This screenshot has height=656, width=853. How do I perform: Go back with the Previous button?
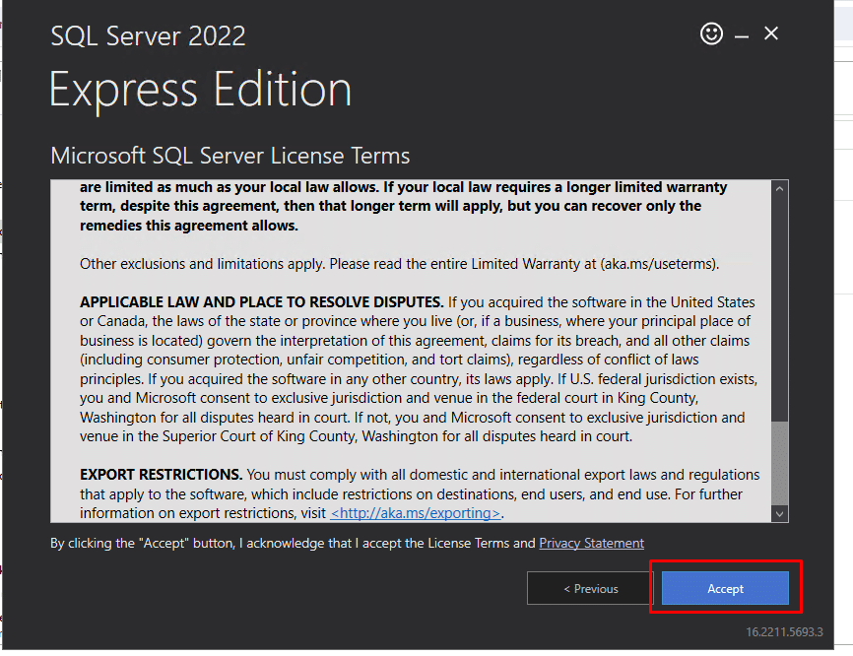point(590,589)
